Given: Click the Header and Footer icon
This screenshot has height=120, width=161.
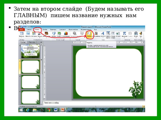Looking at the screenshot, I should (96, 33).
